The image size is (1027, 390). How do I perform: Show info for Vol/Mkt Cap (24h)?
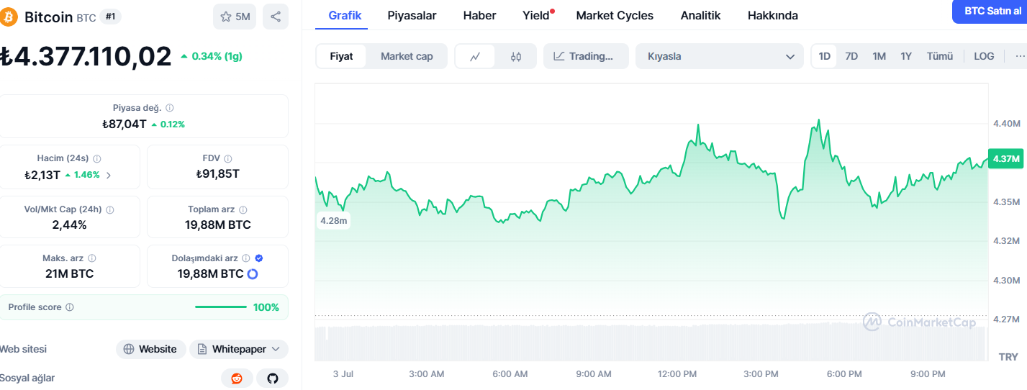[x=109, y=209]
